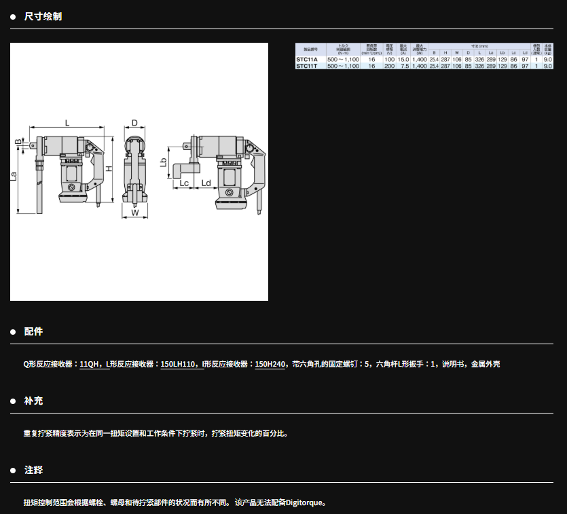567x514 pixels.
Task: Click the STC11A row in spec table
Action: click(424, 60)
